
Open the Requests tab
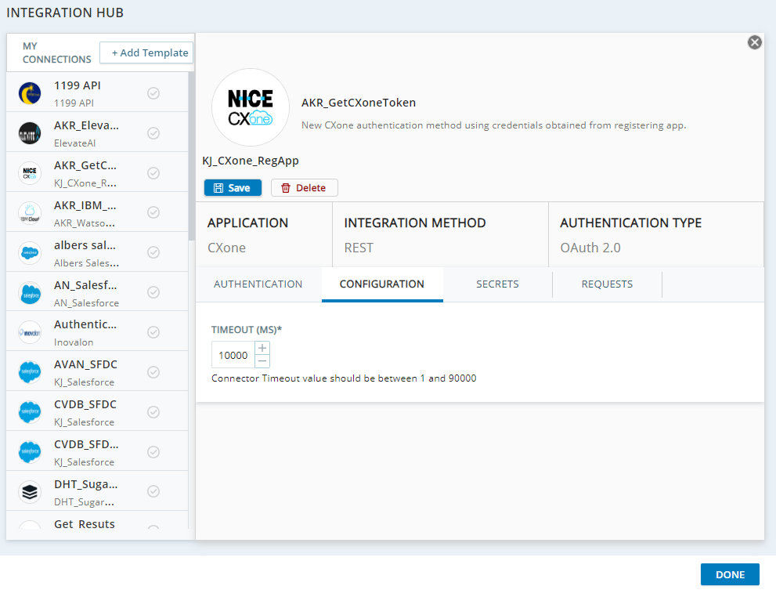click(x=607, y=284)
